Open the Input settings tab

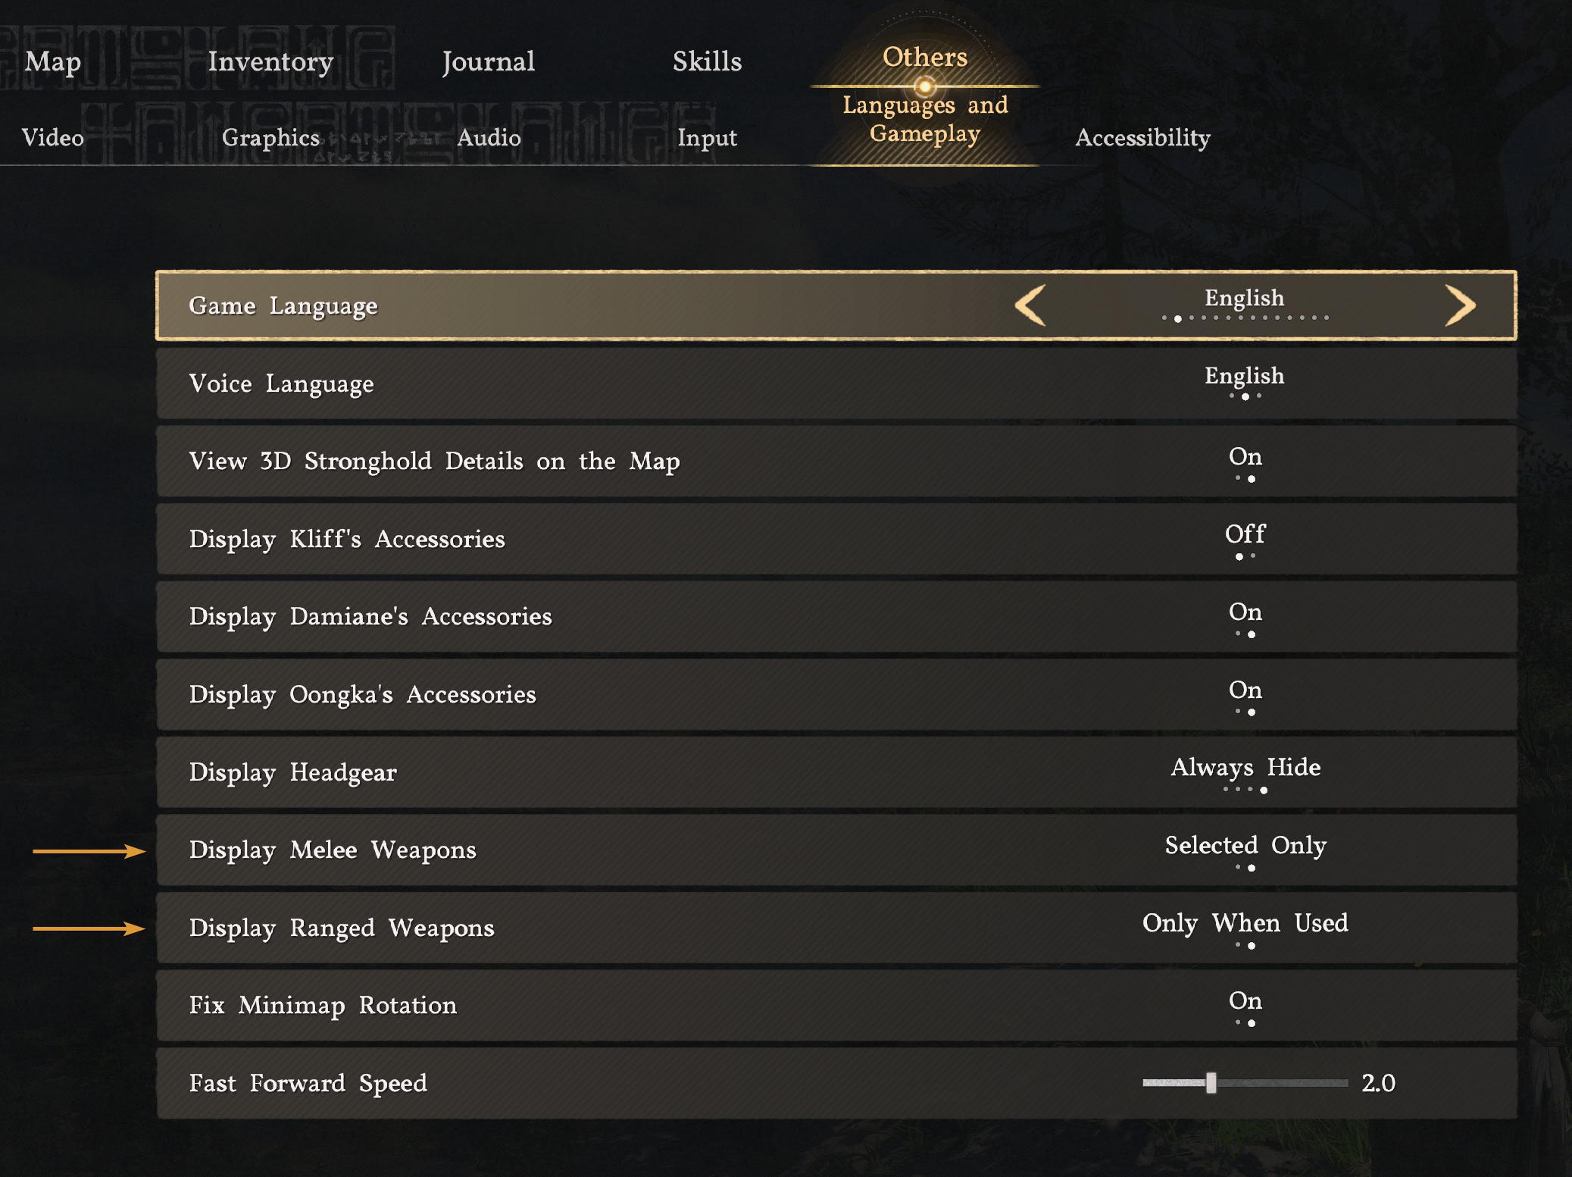708,137
